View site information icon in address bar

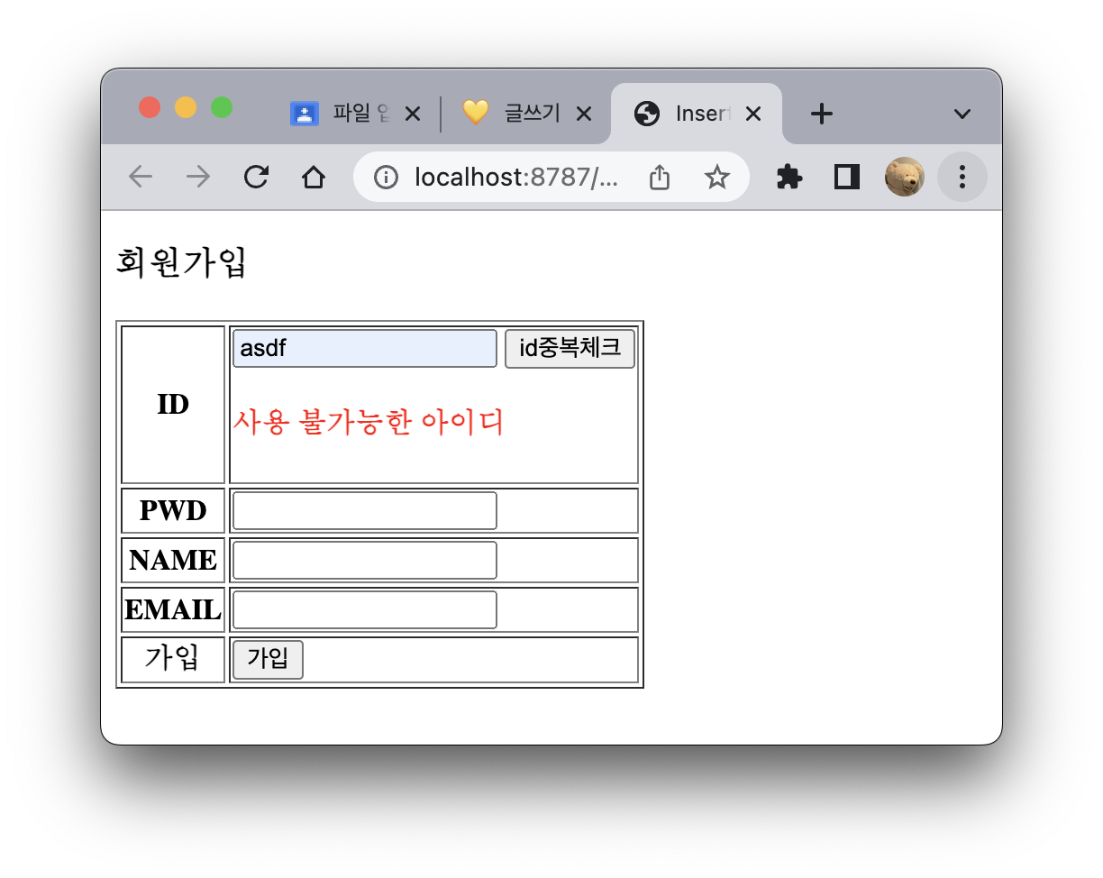click(x=386, y=178)
